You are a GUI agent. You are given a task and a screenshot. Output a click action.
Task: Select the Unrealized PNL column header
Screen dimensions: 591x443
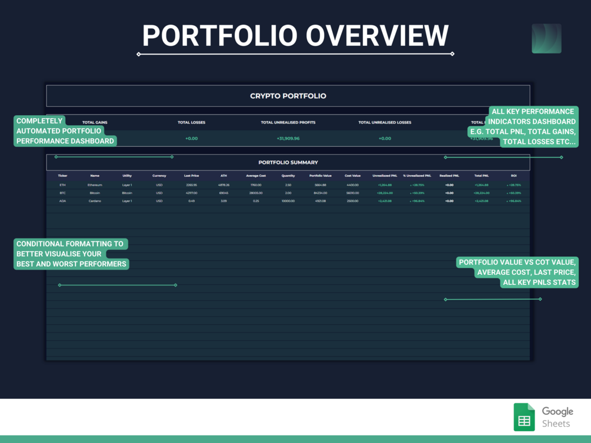(x=385, y=176)
